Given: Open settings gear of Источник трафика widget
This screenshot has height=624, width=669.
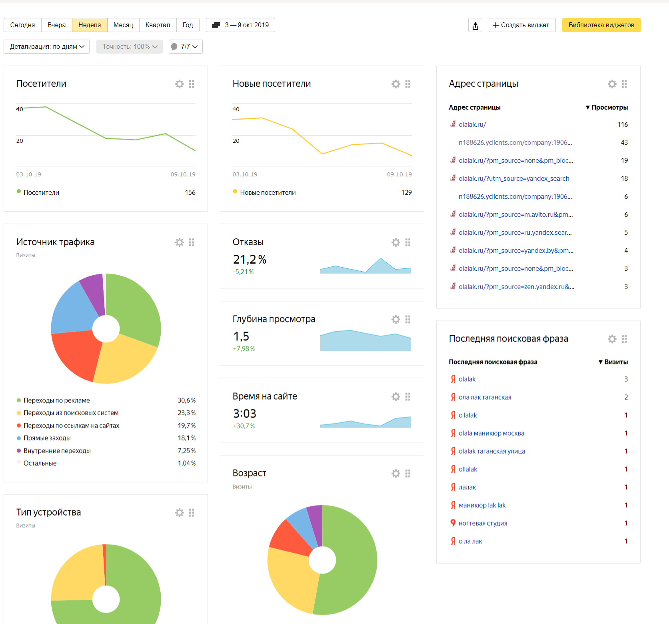Looking at the screenshot, I should point(180,242).
